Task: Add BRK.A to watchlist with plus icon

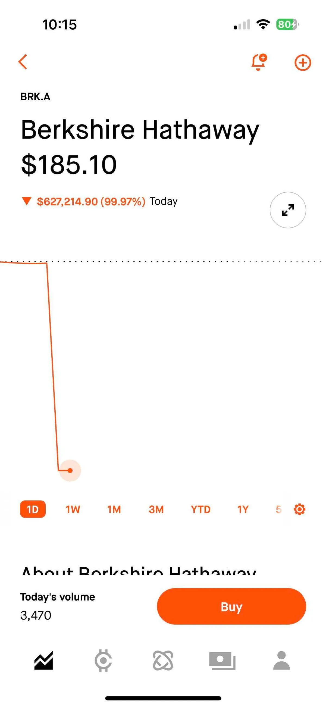Action: click(303, 62)
